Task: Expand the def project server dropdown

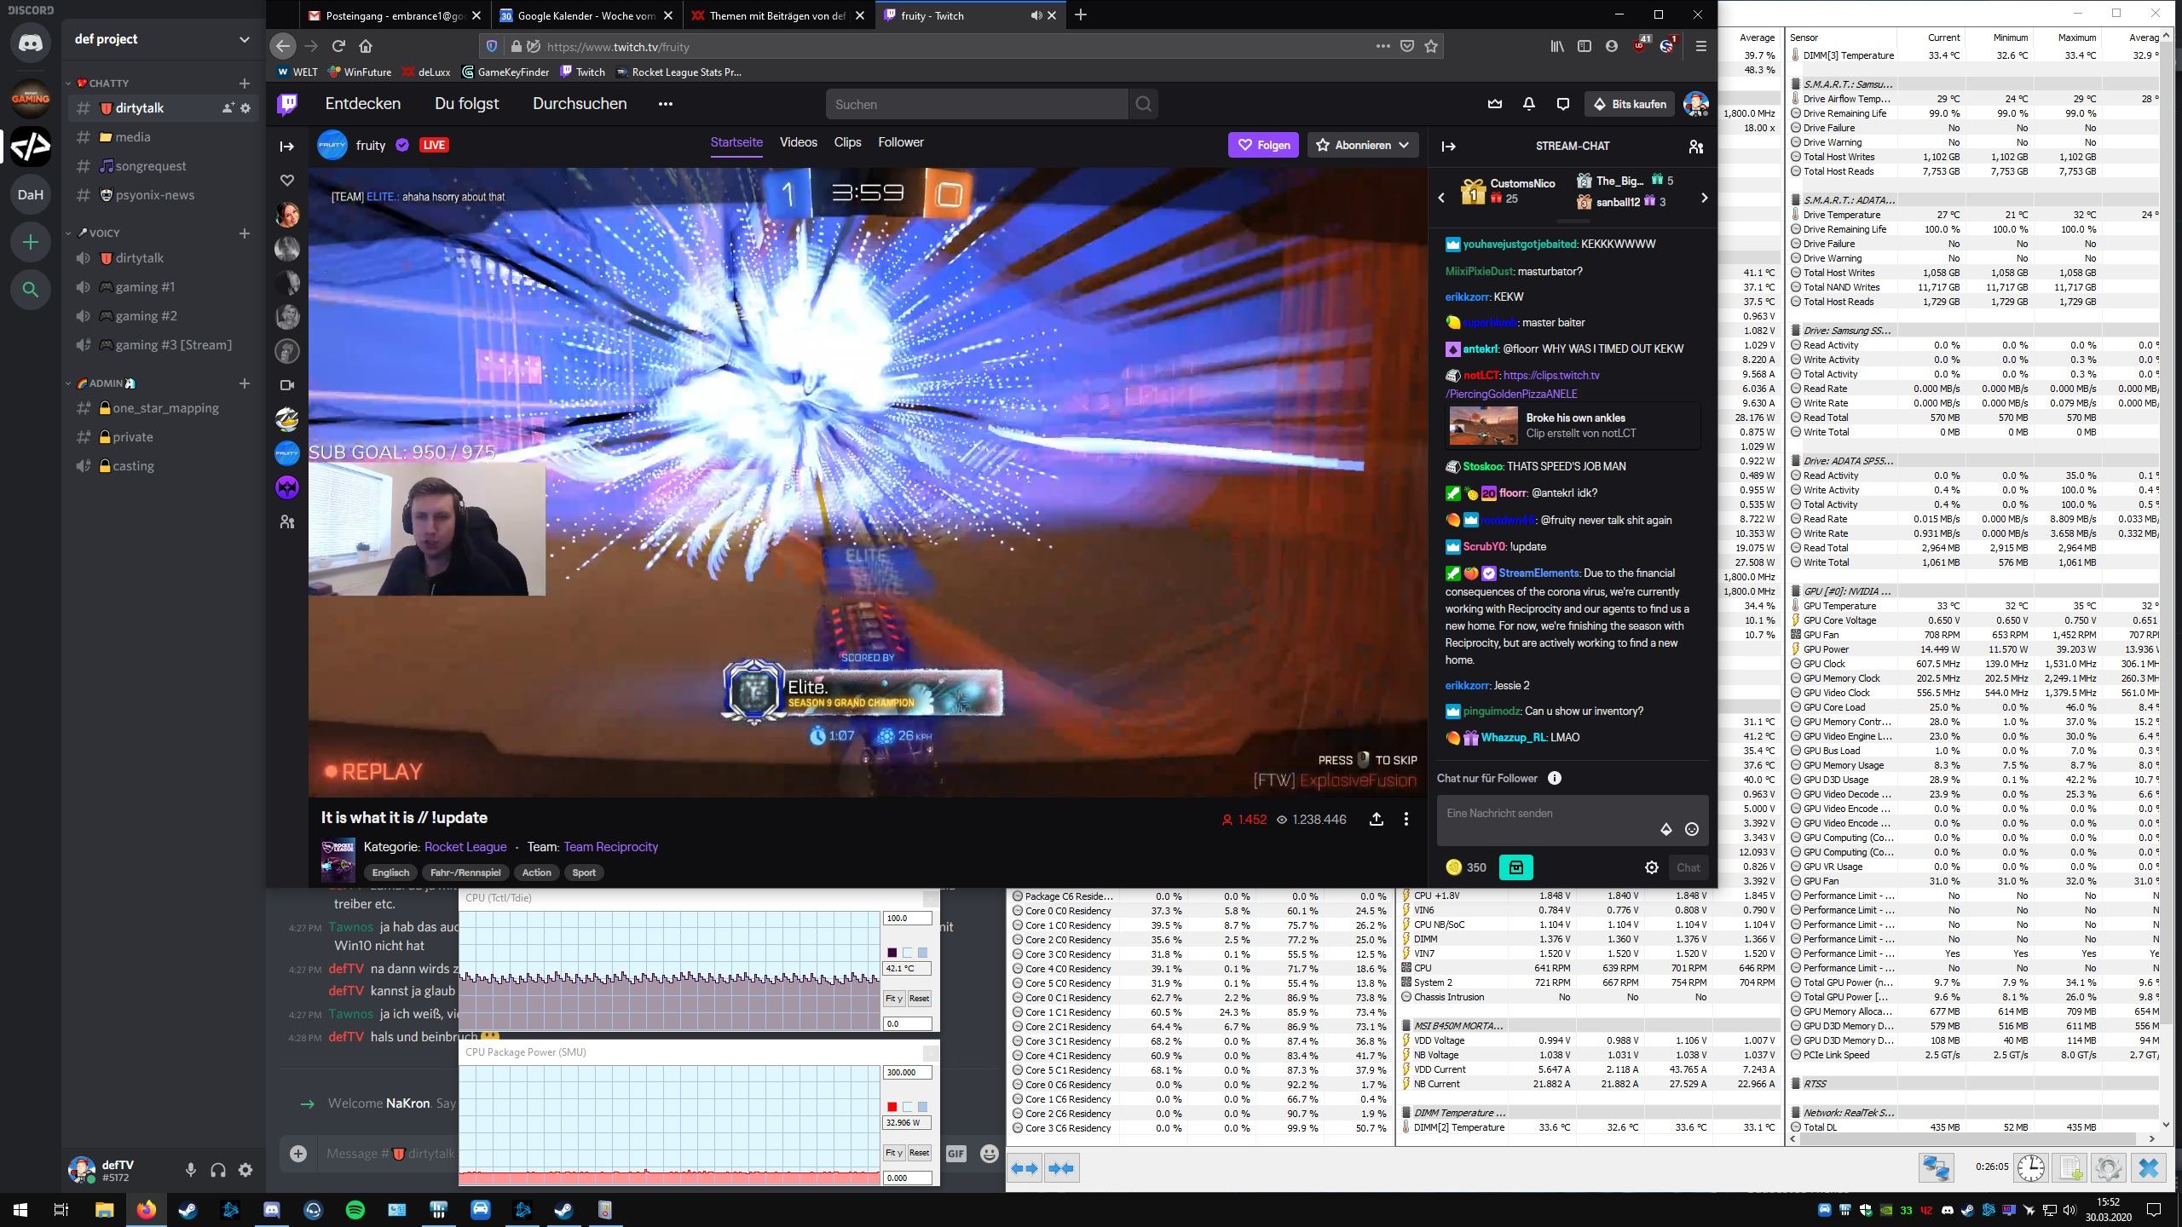Action: (x=244, y=39)
